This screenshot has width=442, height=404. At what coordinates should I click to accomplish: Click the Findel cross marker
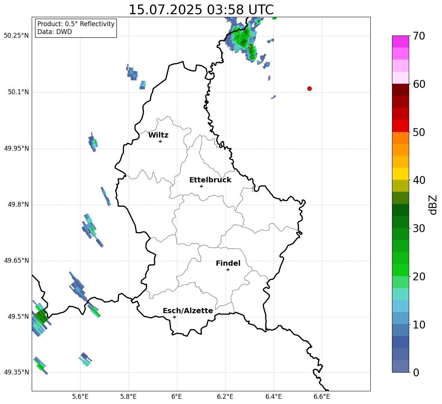pyautogui.click(x=228, y=270)
